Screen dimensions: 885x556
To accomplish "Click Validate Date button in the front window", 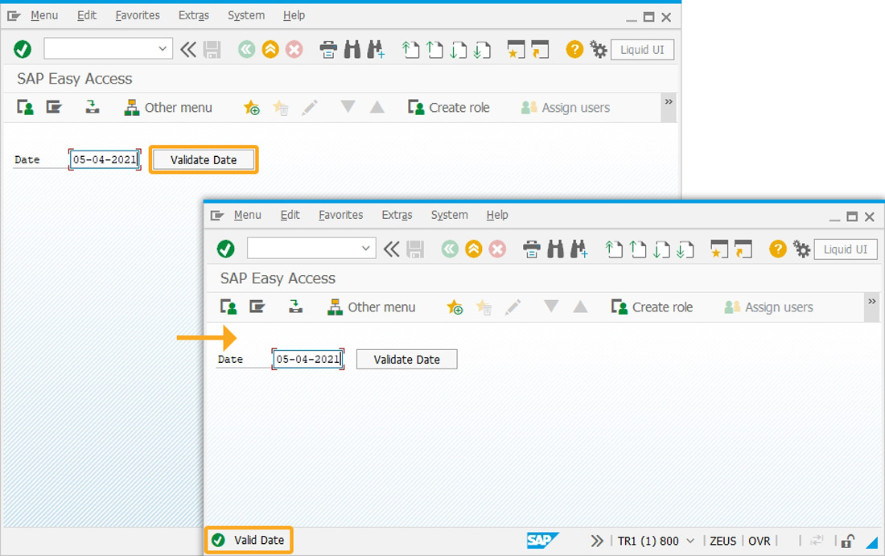I will 407,360.
